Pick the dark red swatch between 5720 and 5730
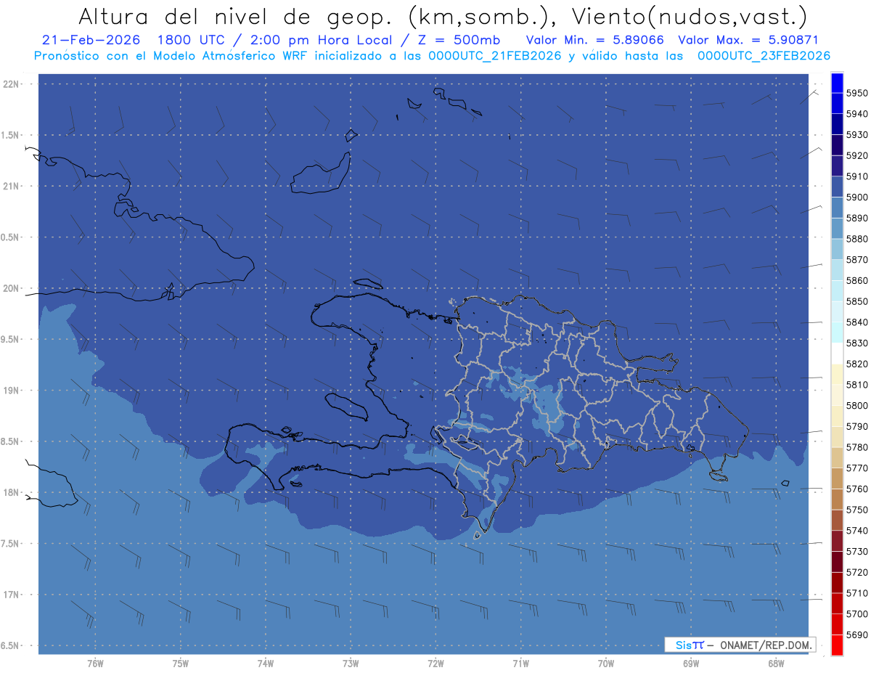Screen dimensions: 871x673 pyautogui.click(x=837, y=562)
